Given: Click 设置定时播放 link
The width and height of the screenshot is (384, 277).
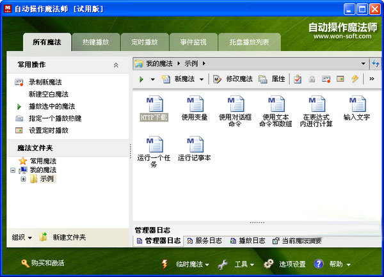Looking at the screenshot, I should [49, 131].
